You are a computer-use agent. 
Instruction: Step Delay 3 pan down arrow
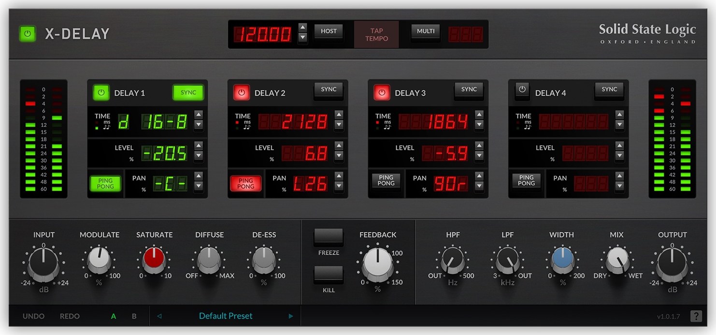tap(479, 186)
